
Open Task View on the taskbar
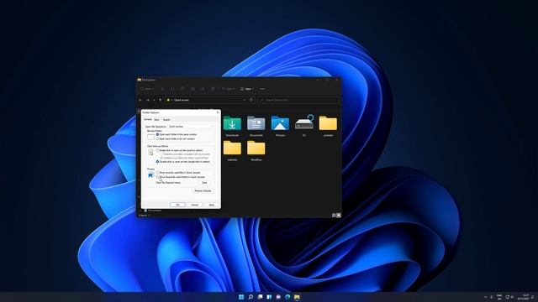(260, 297)
